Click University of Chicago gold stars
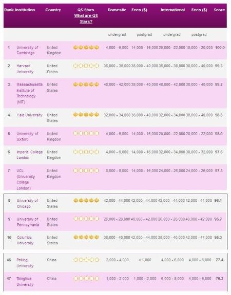Screen dimensions: 231x295 86,201
